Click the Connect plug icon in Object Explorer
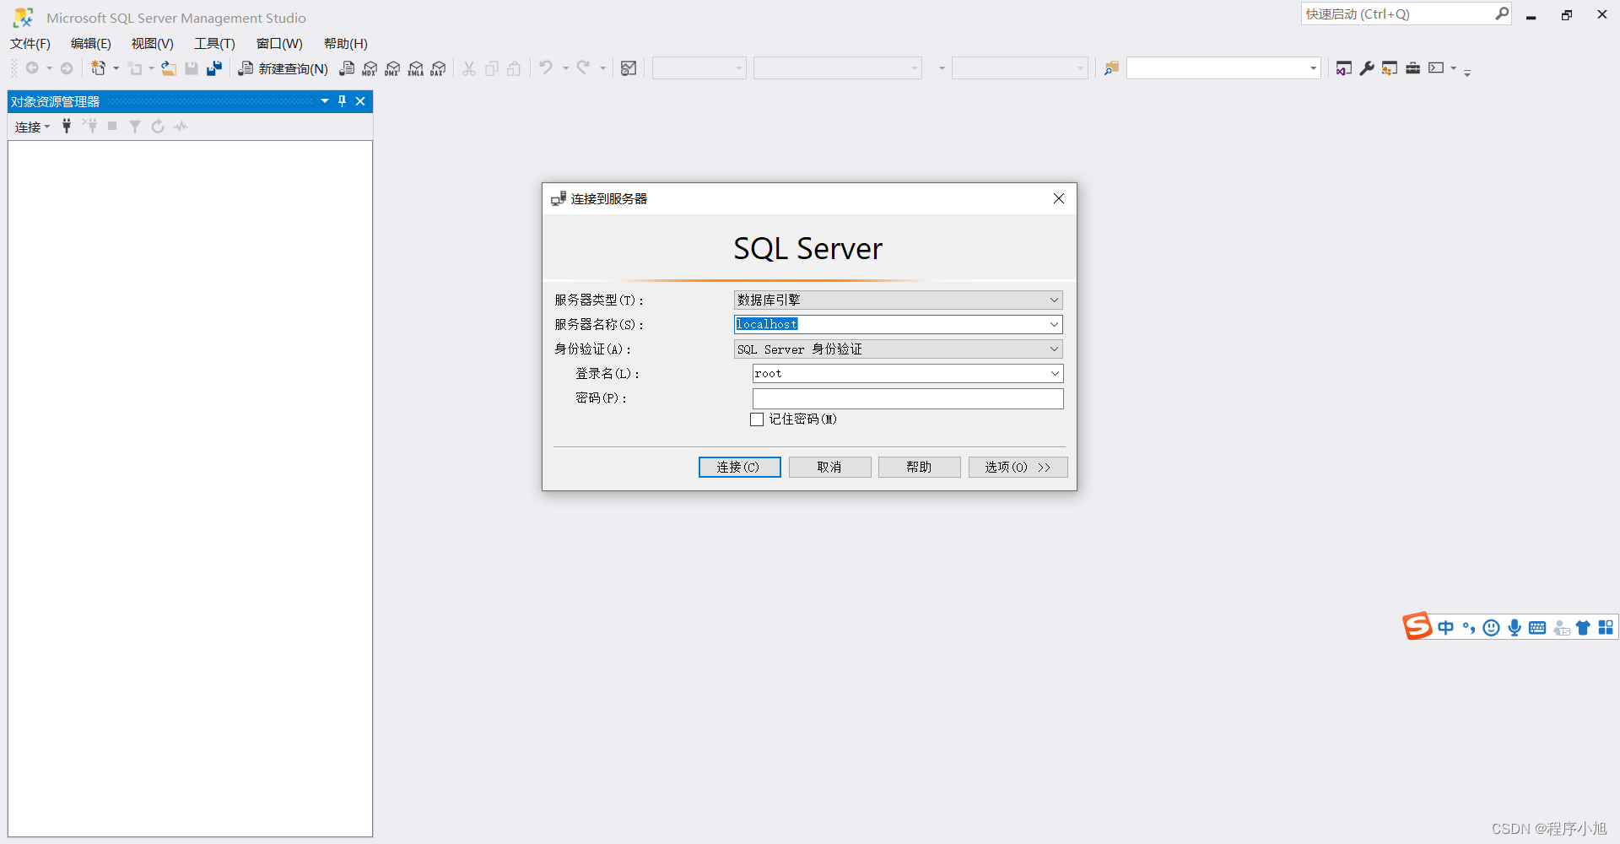Screen dimensions: 1620x844 coord(67,127)
